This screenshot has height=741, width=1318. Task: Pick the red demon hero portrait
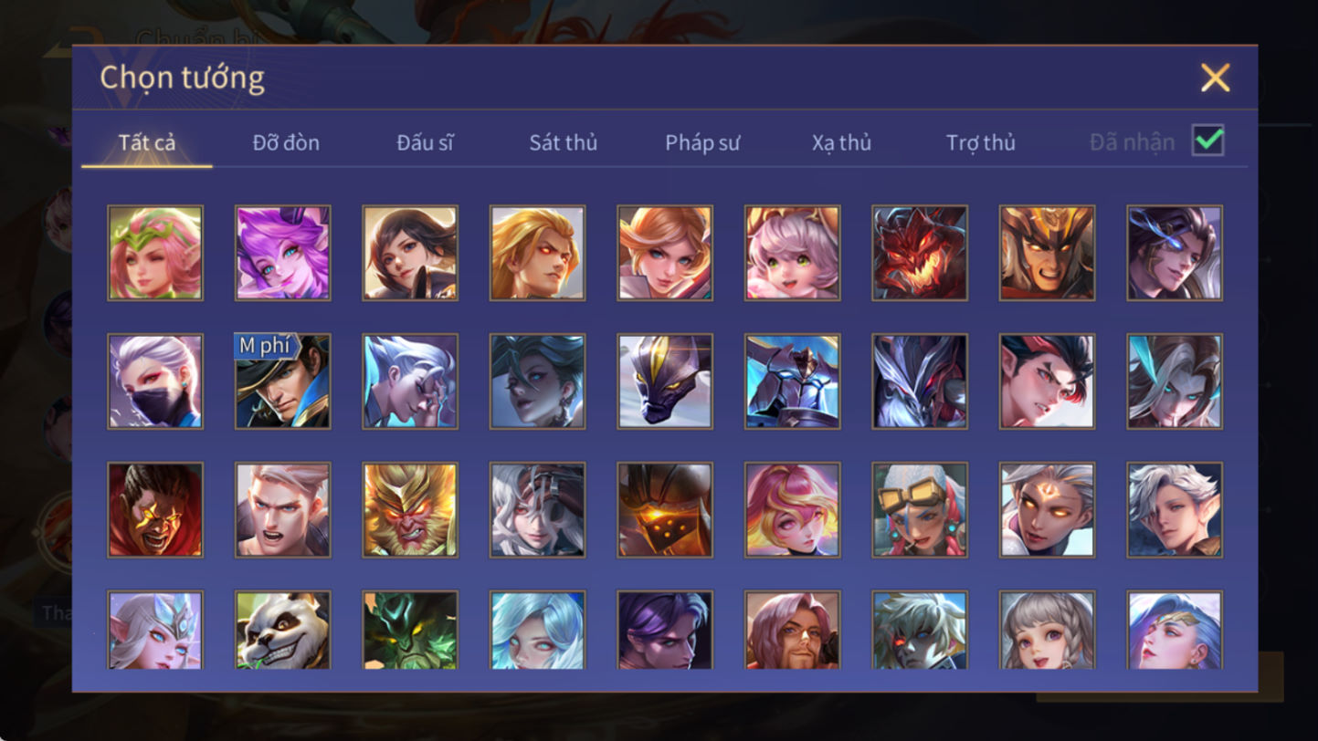920,253
